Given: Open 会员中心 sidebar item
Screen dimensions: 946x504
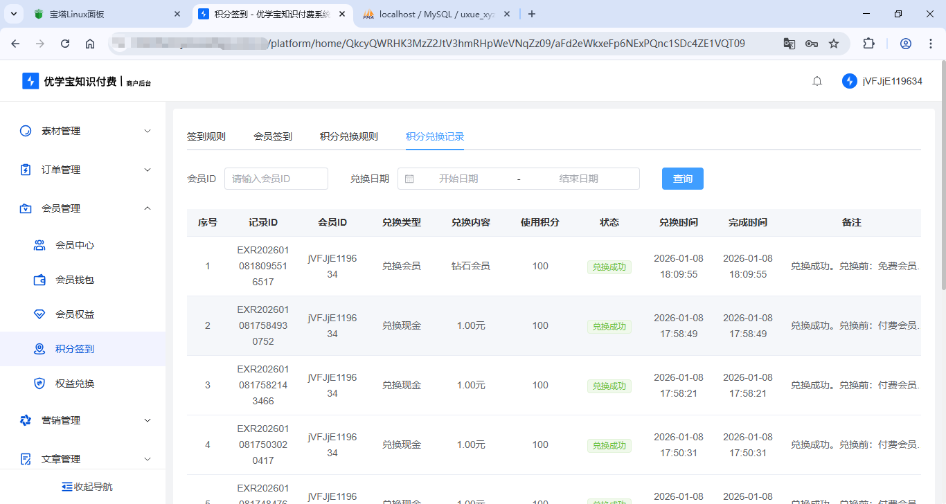Looking at the screenshot, I should click(74, 245).
